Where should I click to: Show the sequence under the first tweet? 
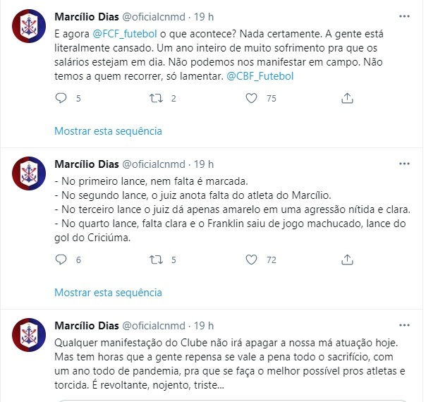coord(108,131)
